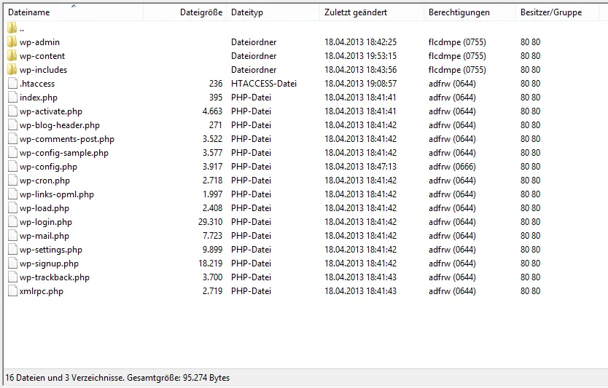Click the wp-settings.php file icon
This screenshot has width=608, height=388.
point(13,250)
